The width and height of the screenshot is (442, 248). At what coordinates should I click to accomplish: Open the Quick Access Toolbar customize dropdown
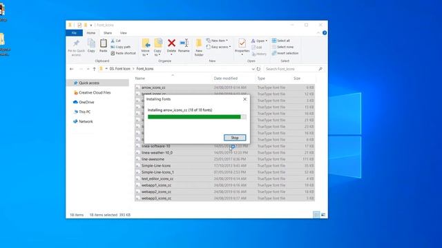(91, 25)
